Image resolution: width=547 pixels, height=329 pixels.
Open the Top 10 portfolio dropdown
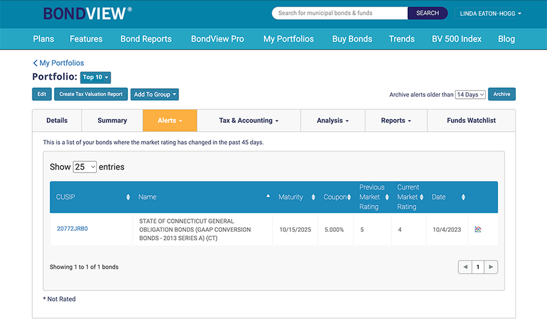coord(95,77)
